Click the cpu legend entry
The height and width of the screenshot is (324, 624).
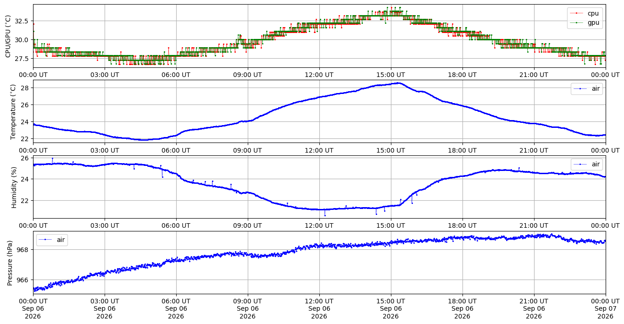585,13
